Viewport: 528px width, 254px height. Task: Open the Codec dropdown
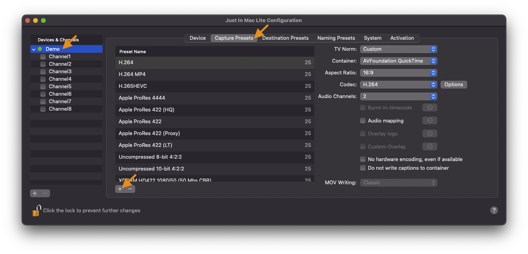[x=398, y=85]
